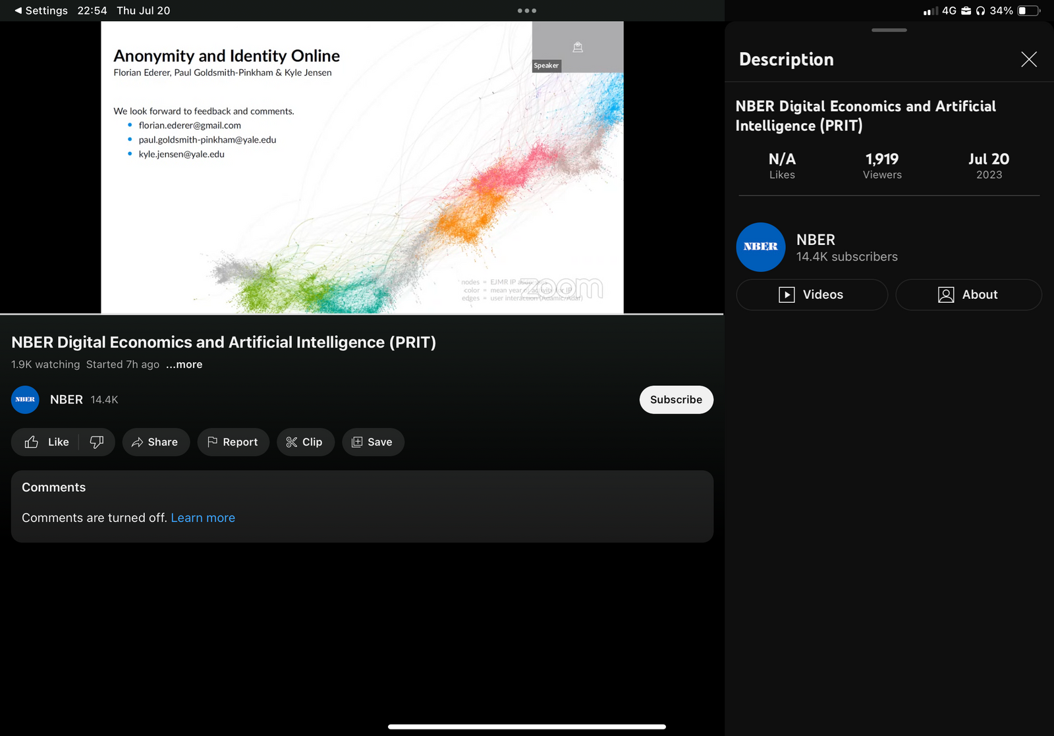Viewport: 1054px width, 736px height.
Task: Tap the battery status indicator
Action: click(x=1028, y=11)
